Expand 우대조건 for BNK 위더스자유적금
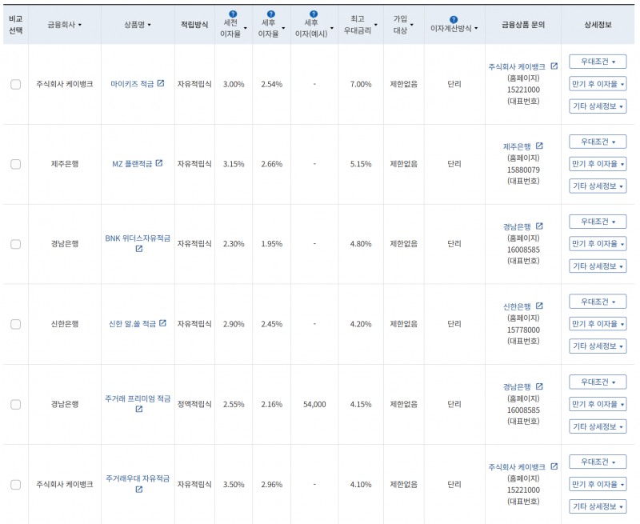The width and height of the screenshot is (640, 524). (598, 222)
